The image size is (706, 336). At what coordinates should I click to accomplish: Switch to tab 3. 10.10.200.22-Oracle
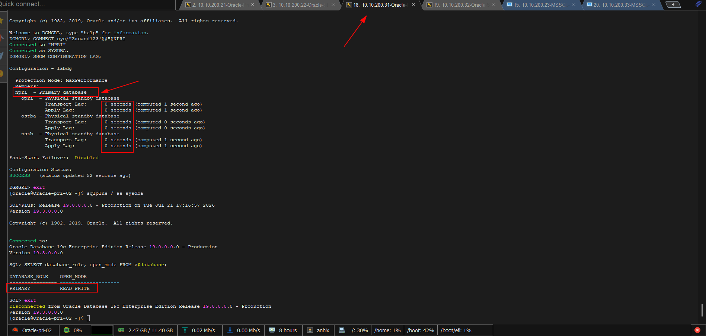pos(300,5)
